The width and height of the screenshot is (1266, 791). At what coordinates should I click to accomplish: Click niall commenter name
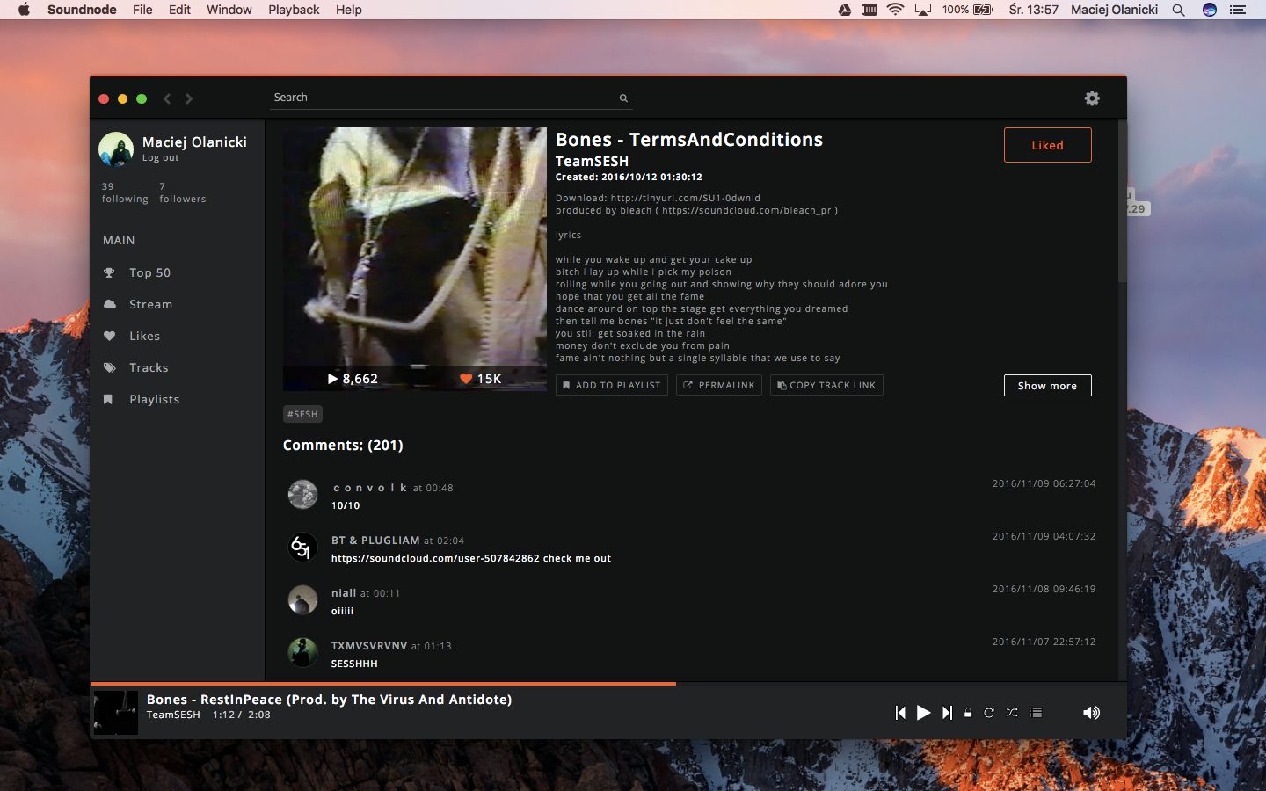[x=344, y=593]
